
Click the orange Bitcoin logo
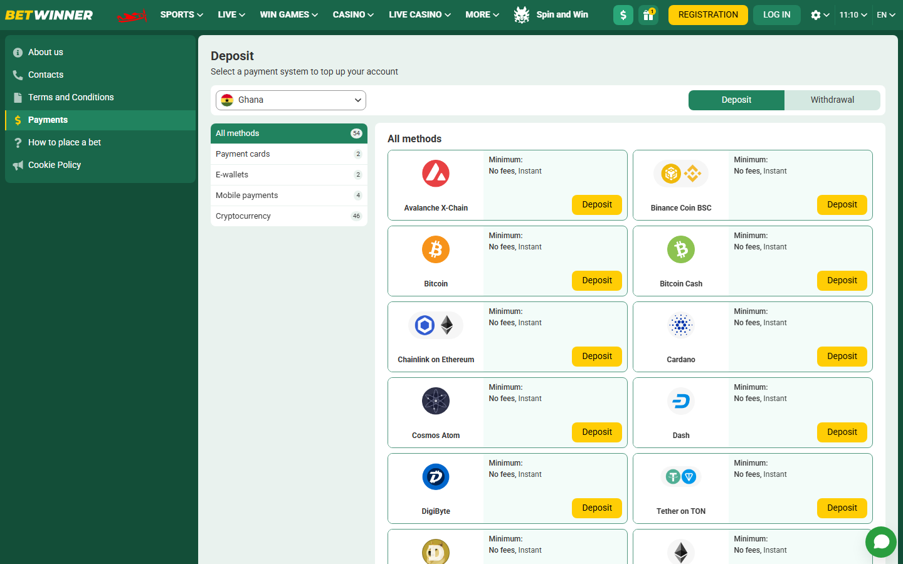436,249
